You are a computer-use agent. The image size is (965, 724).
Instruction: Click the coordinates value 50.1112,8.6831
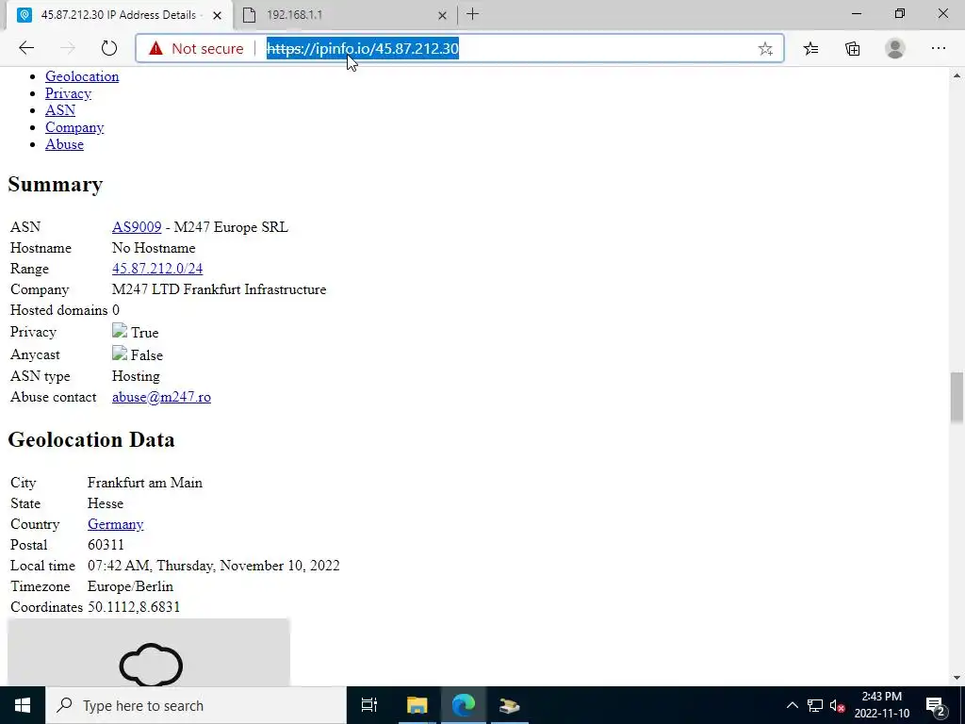pyautogui.click(x=134, y=607)
